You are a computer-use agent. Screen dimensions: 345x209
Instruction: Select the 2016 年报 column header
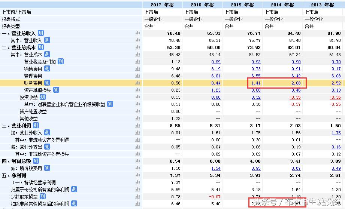202,5
